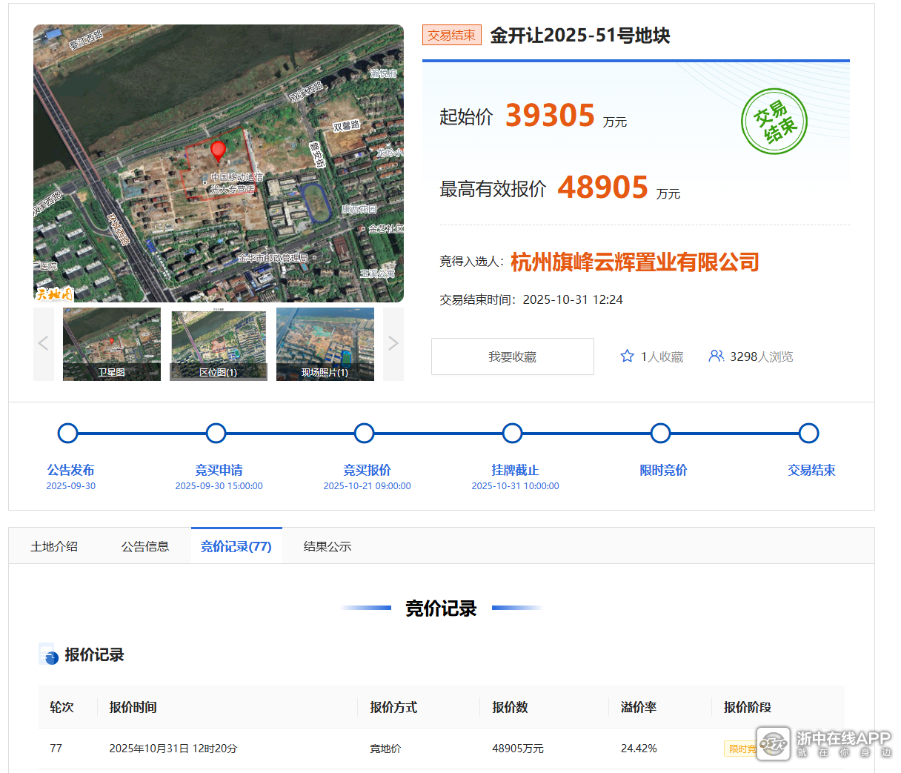
Task: Open the 结果公示 tab
Action: [x=328, y=546]
